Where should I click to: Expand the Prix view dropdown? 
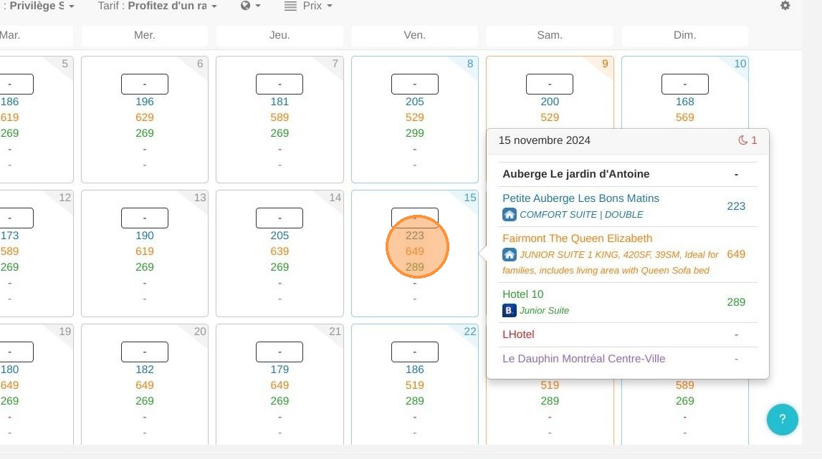coord(308,6)
